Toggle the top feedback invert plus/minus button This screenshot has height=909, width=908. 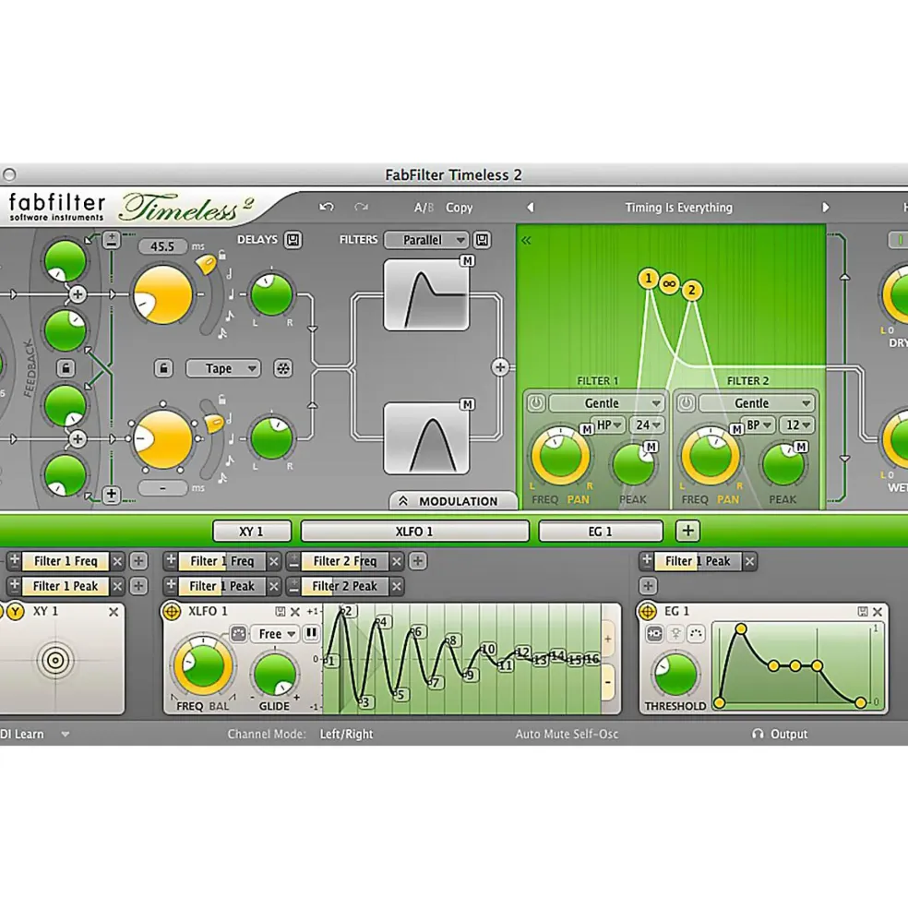112,239
